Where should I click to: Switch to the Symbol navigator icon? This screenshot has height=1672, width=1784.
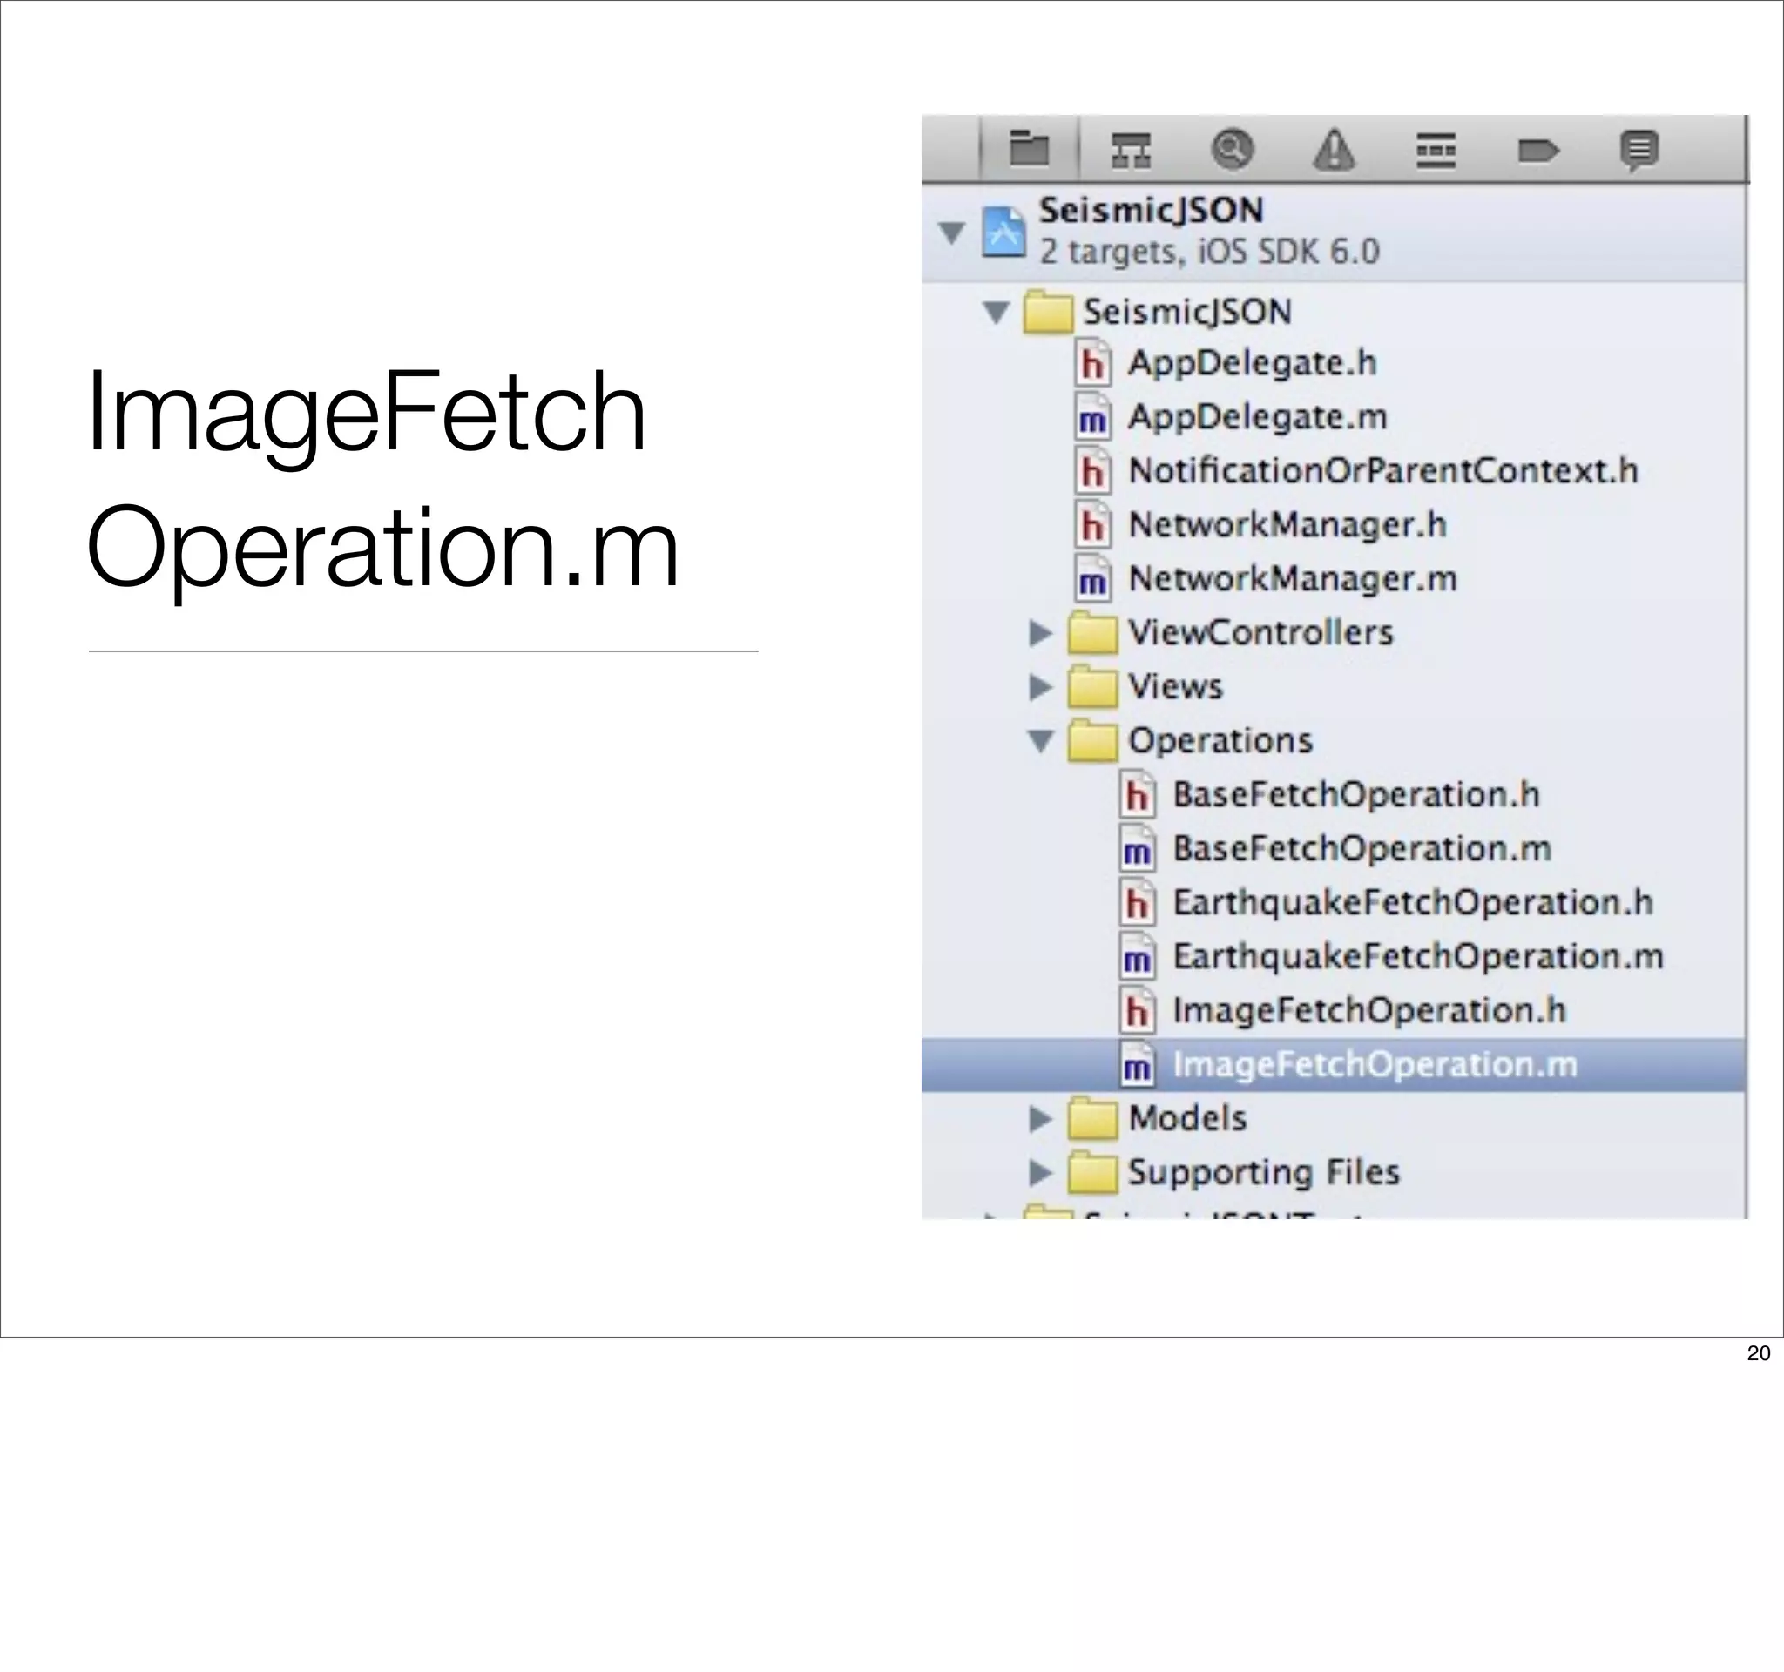[x=1131, y=150]
